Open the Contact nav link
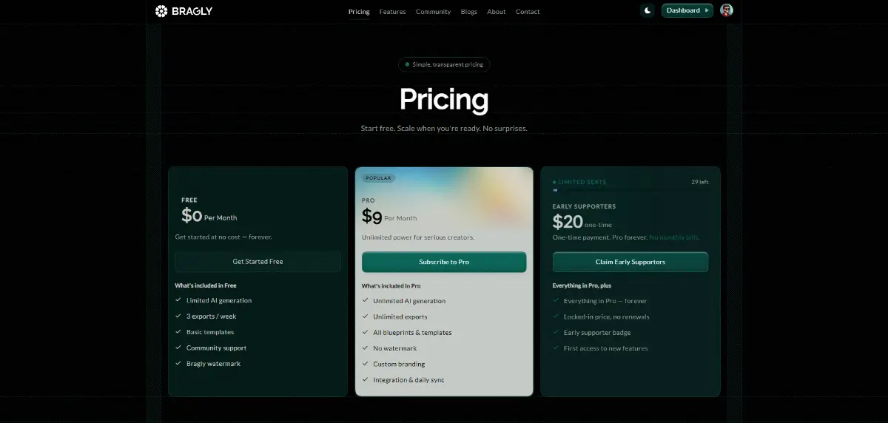The image size is (888, 423). pyautogui.click(x=528, y=12)
